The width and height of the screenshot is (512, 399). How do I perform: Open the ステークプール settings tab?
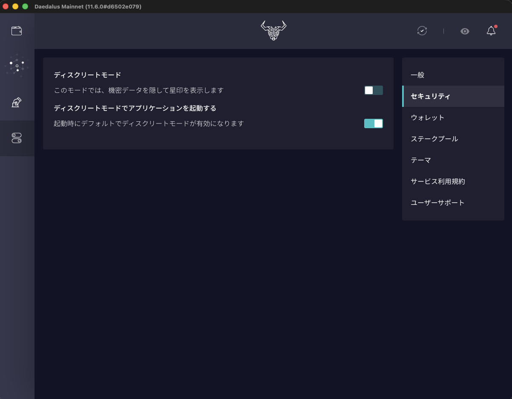tap(453, 139)
